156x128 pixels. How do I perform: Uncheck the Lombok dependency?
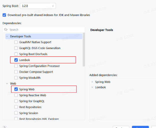coord(16,60)
